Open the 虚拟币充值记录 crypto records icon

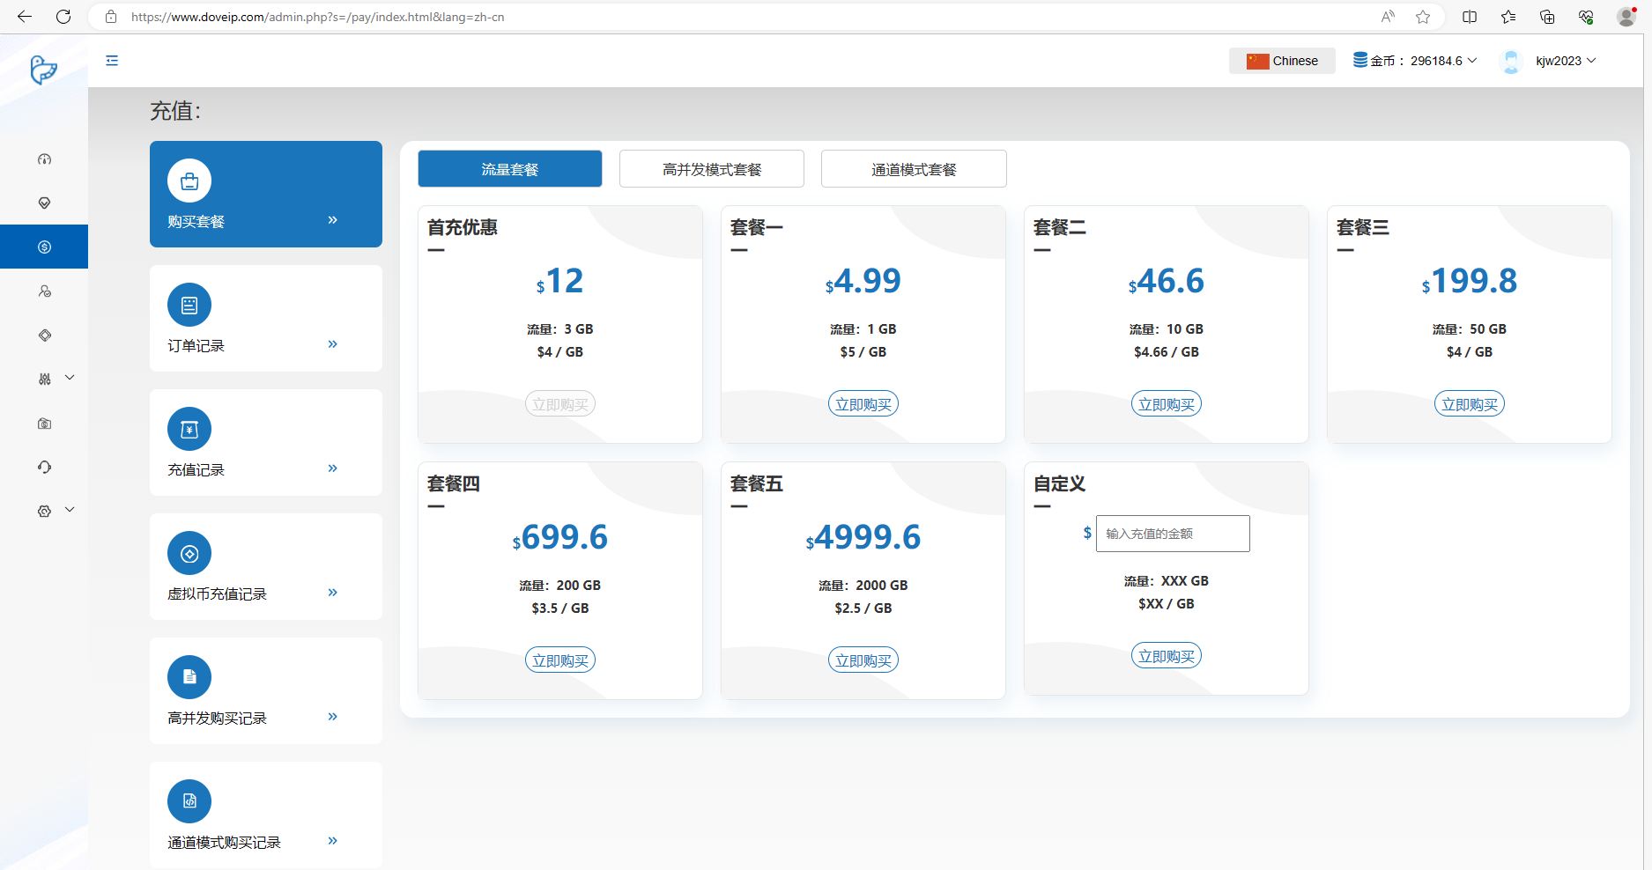click(189, 554)
